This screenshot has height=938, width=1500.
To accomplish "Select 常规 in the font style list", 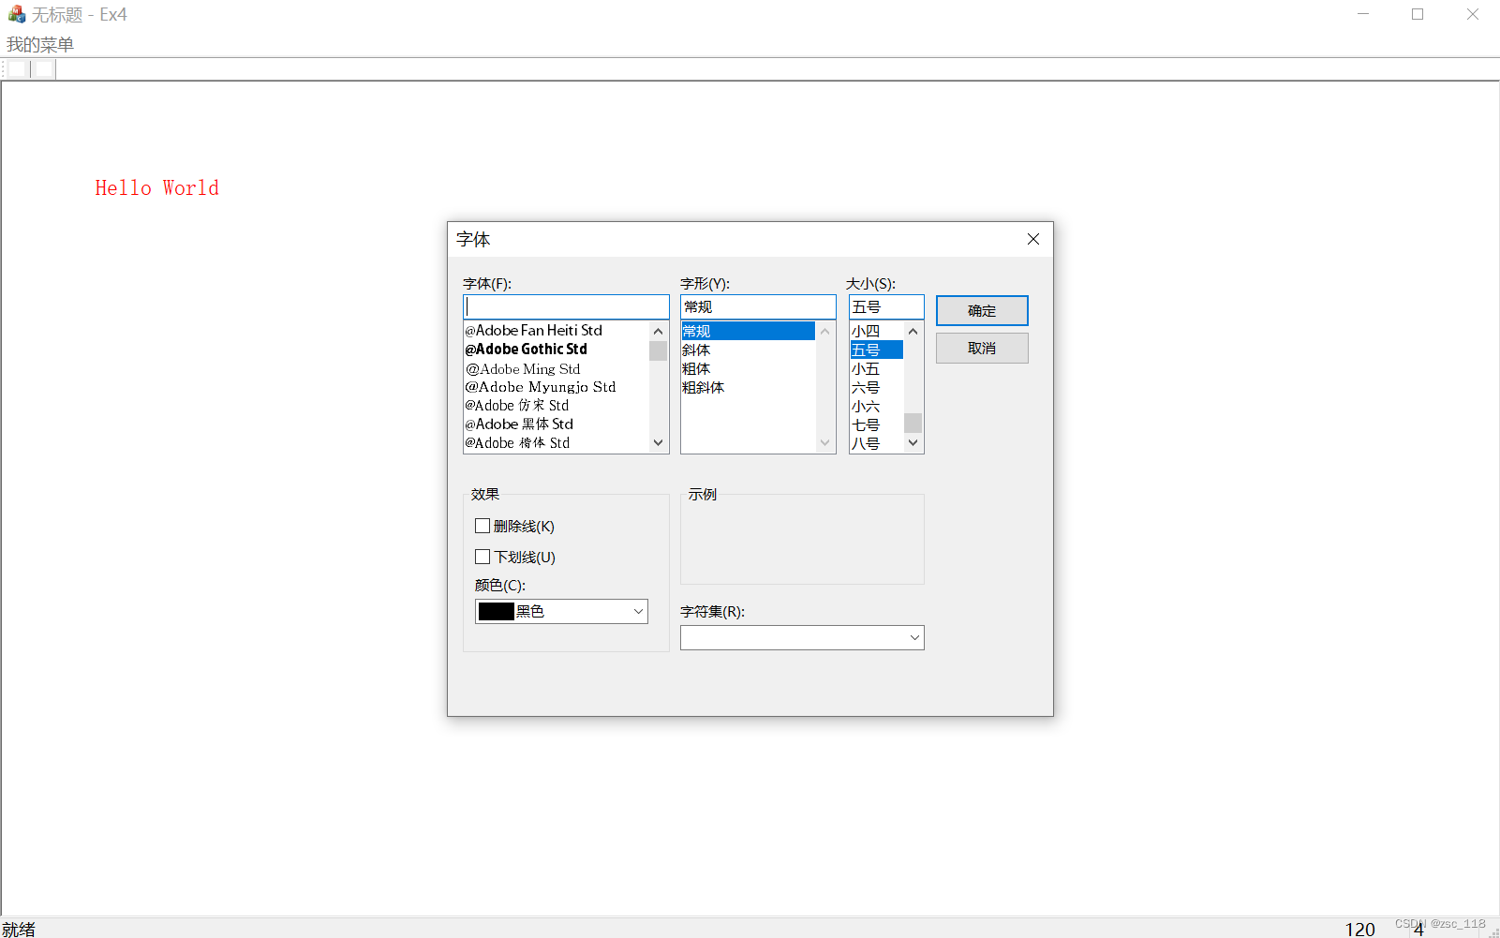I will click(748, 331).
